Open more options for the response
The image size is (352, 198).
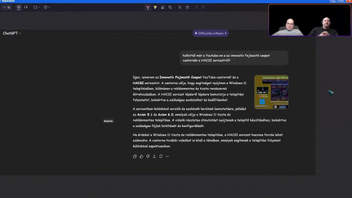pos(167,156)
